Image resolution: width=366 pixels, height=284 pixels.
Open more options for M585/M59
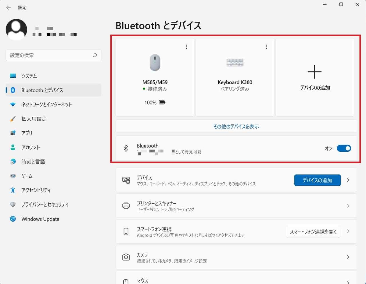(187, 47)
